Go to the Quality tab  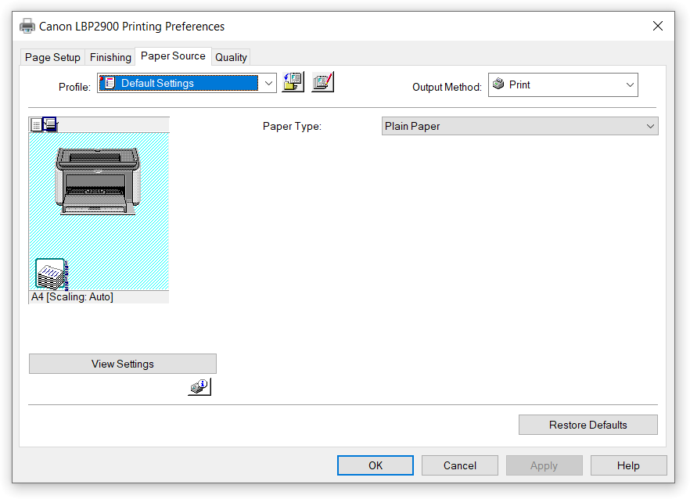click(231, 57)
